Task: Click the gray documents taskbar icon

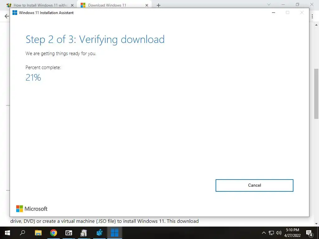Action: point(84,233)
